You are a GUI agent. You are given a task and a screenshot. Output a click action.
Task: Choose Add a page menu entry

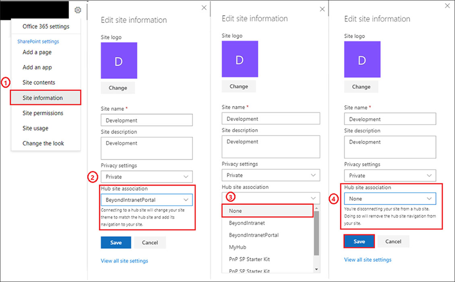pos(37,52)
